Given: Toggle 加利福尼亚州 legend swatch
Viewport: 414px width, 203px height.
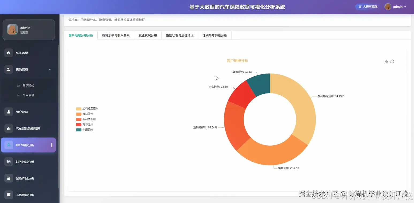Looking at the screenshot, I should point(79,109).
